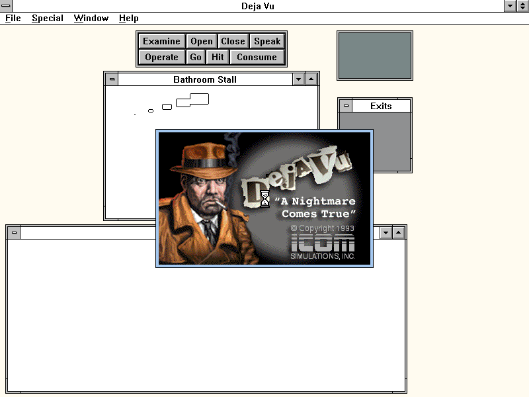This screenshot has width=529, height=397.
Task: Maximize the bottom text window
Action: pyautogui.click(x=399, y=233)
